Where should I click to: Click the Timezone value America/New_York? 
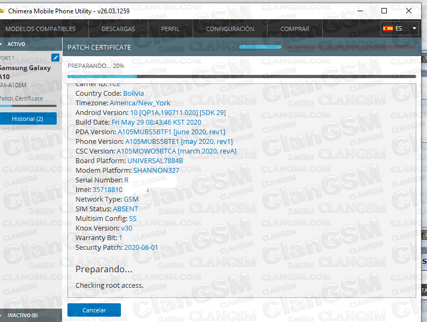(140, 103)
